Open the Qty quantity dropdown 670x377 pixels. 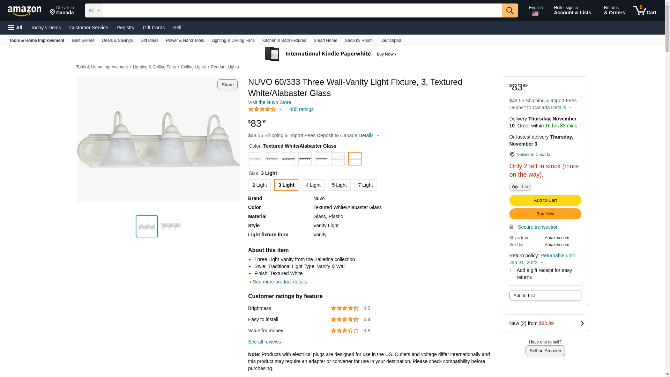[520, 187]
